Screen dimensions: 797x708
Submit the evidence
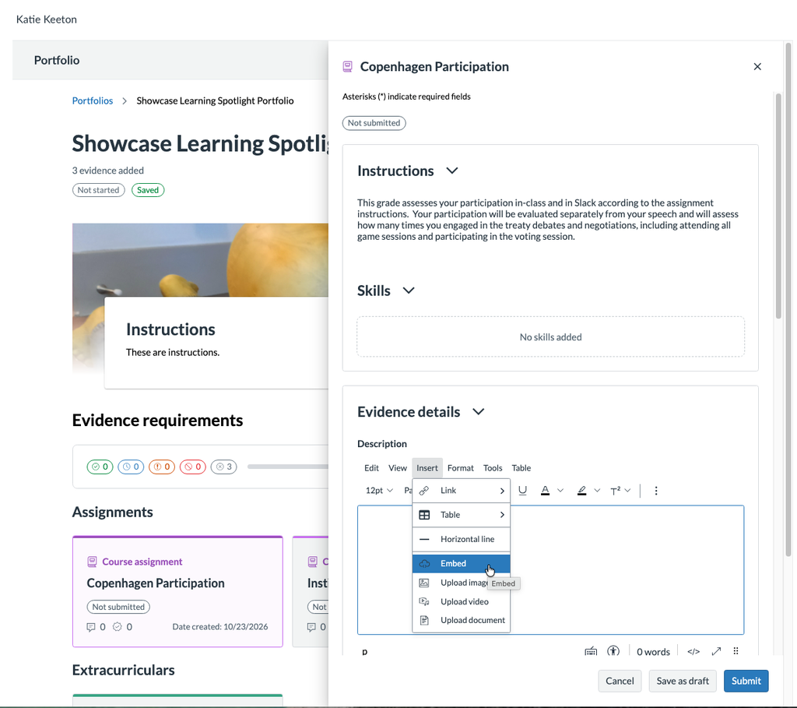click(x=746, y=681)
